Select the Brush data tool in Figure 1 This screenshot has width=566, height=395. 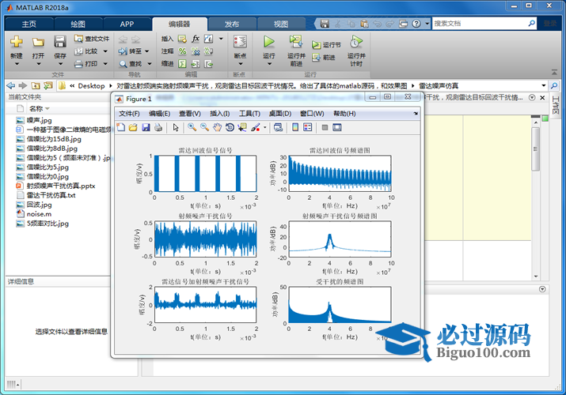255,127
